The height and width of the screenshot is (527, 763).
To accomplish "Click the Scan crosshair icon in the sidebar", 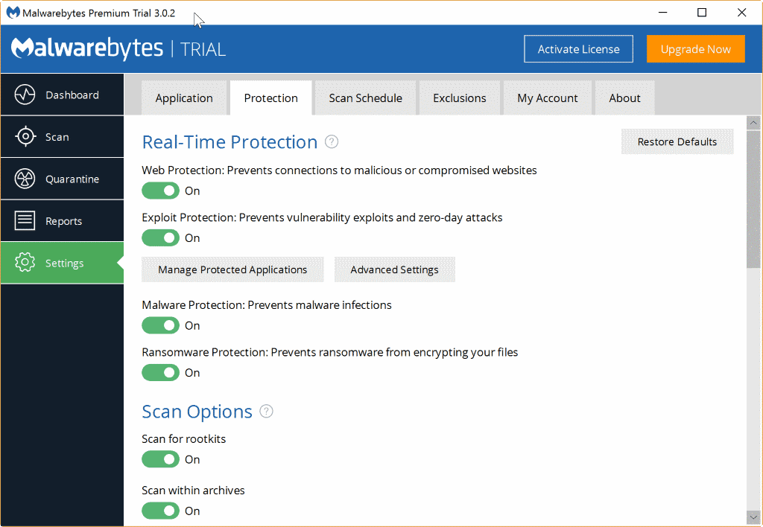I will click(x=25, y=137).
